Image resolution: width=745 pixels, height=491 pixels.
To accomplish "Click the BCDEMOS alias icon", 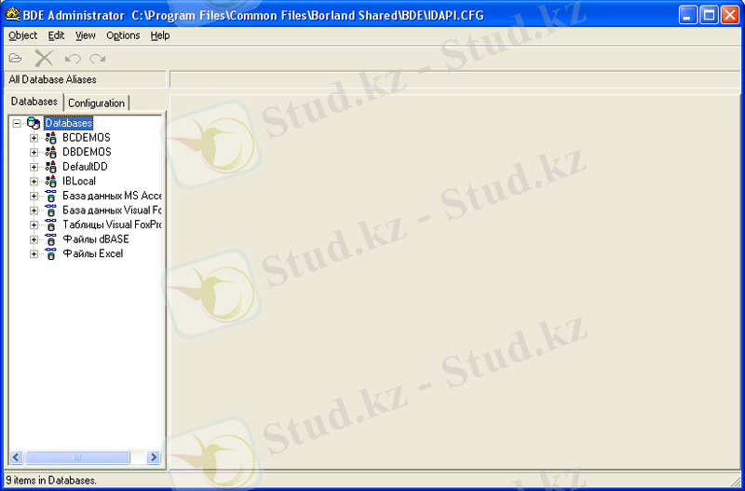I will point(51,138).
